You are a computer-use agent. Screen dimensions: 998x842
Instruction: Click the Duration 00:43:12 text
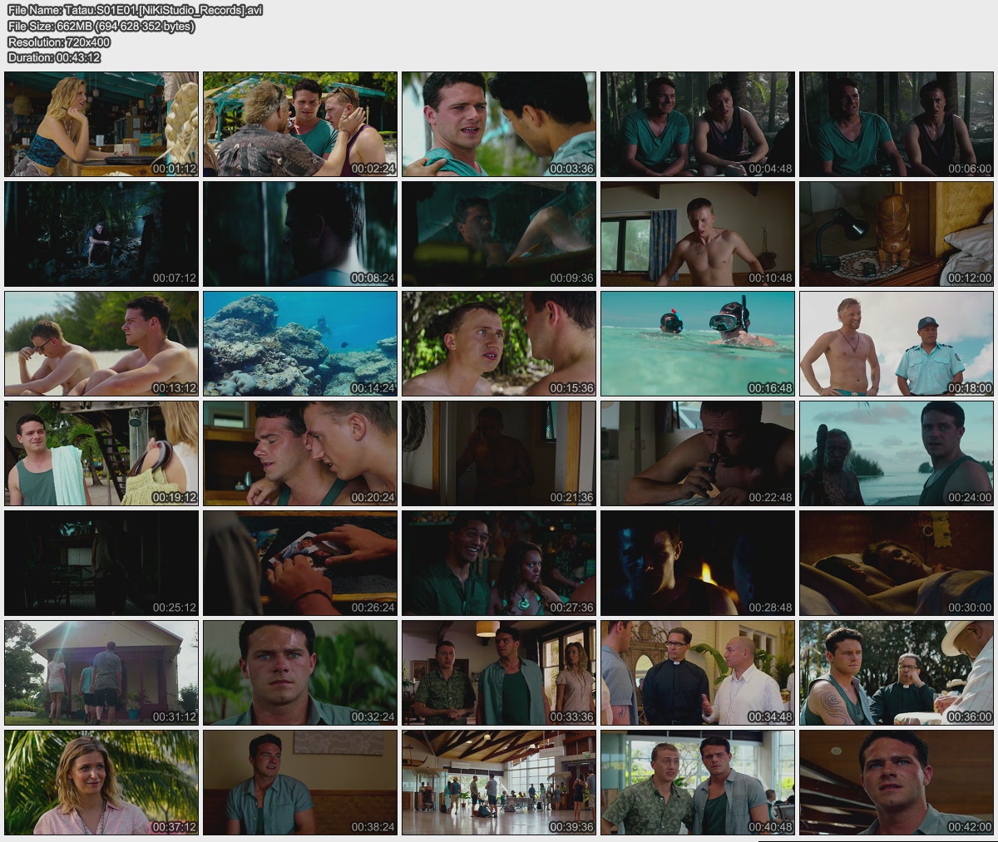click(54, 58)
